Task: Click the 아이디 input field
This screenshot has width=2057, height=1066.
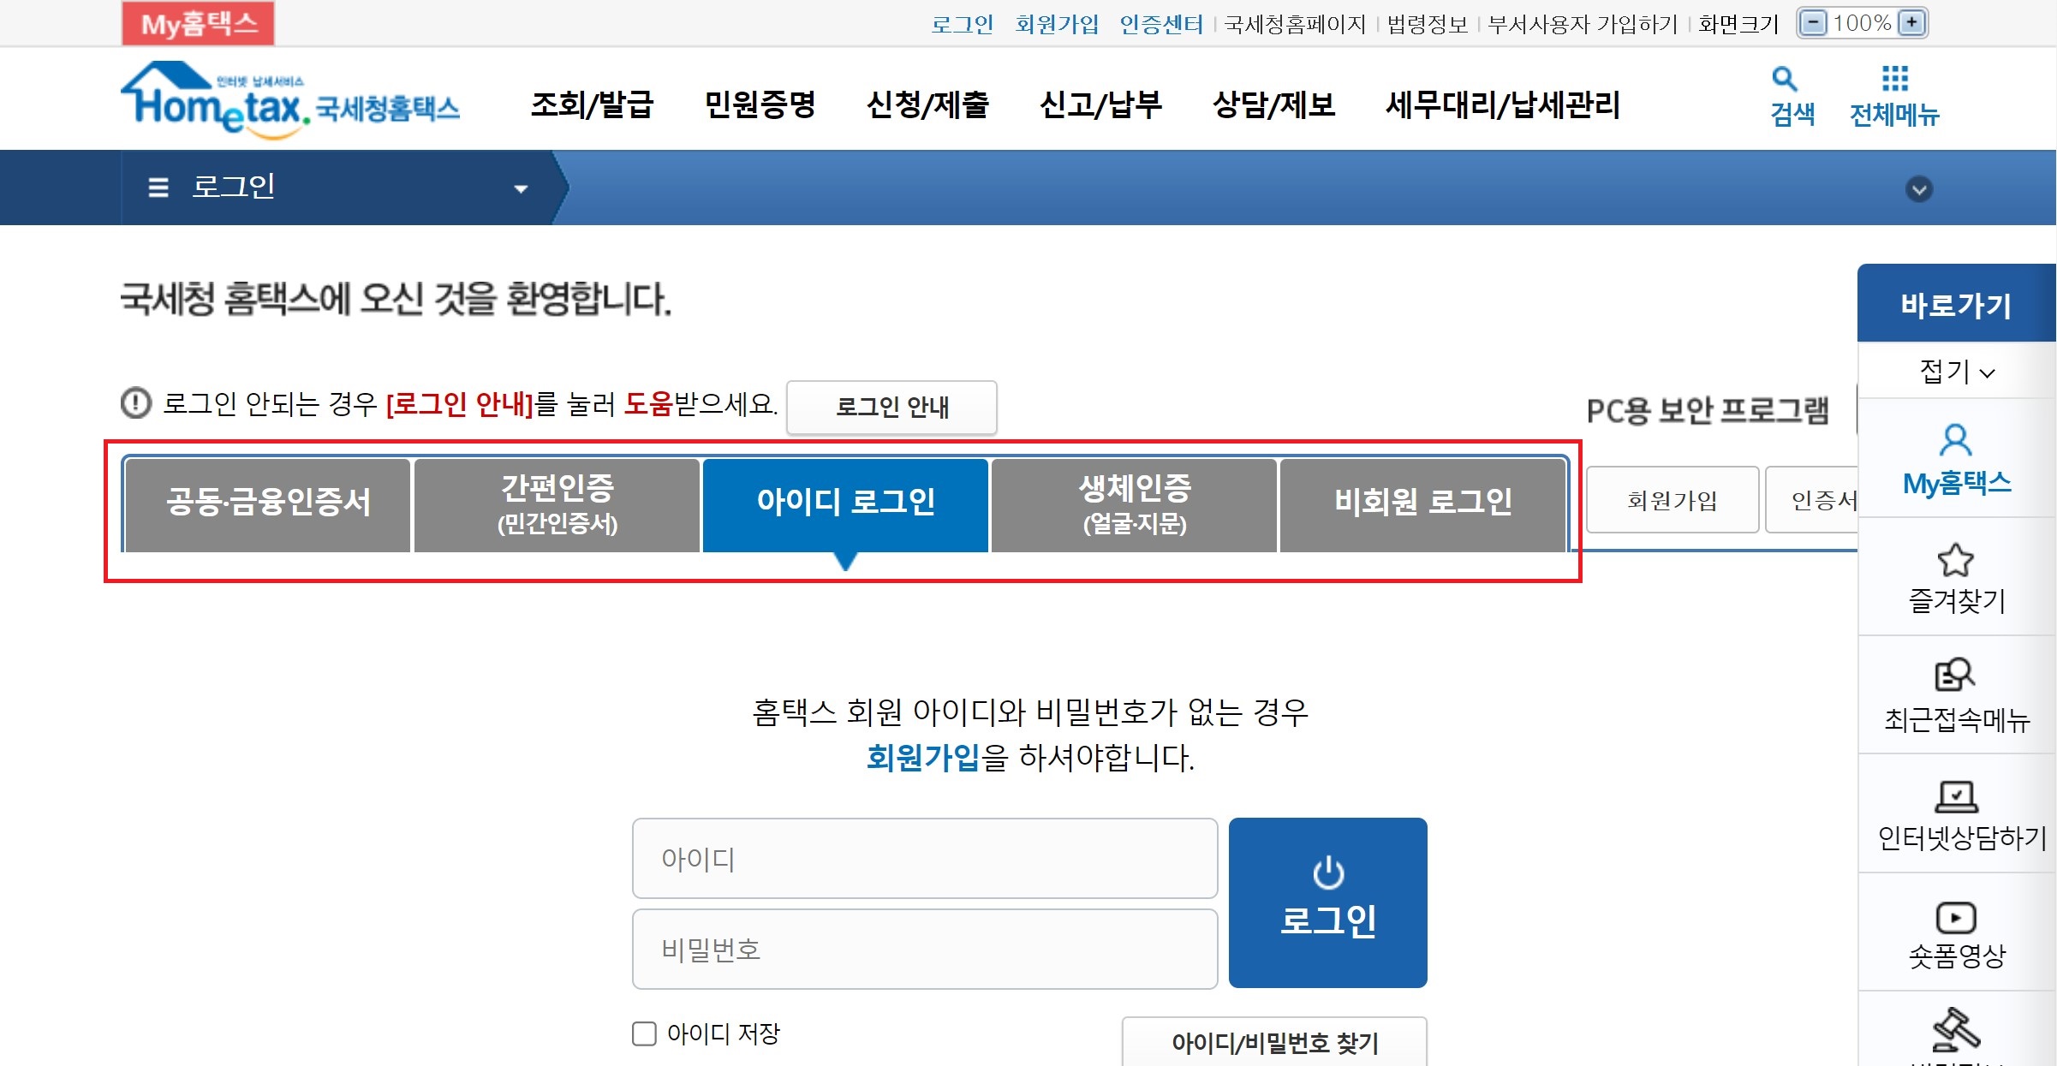Action: pyautogui.click(x=924, y=858)
